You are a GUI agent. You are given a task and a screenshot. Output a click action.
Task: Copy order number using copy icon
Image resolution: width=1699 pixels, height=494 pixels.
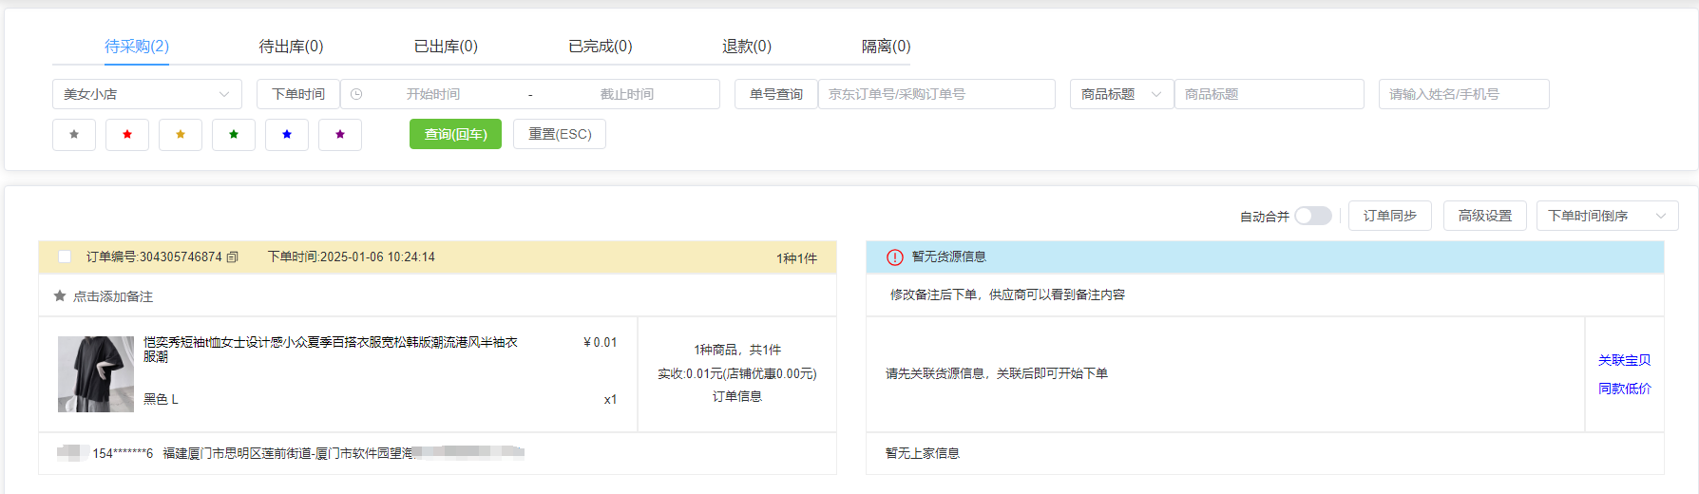point(233,257)
